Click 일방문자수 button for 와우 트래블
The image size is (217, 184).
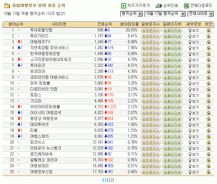pyautogui.click(x=151, y=84)
